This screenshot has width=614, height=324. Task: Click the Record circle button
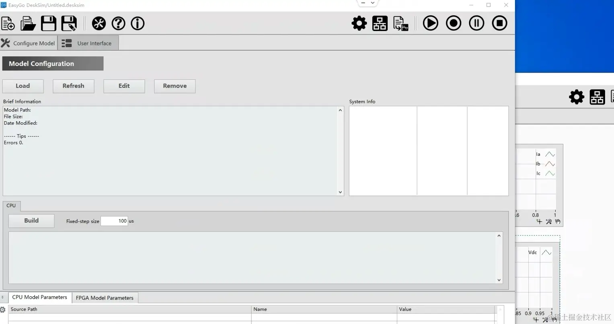coord(454,23)
